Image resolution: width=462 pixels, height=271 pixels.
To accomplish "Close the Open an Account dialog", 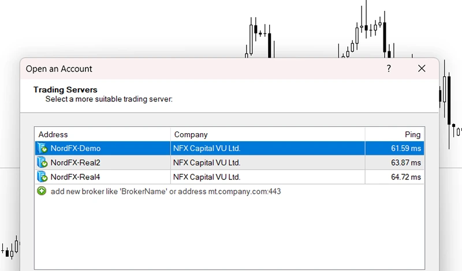I will click(422, 69).
